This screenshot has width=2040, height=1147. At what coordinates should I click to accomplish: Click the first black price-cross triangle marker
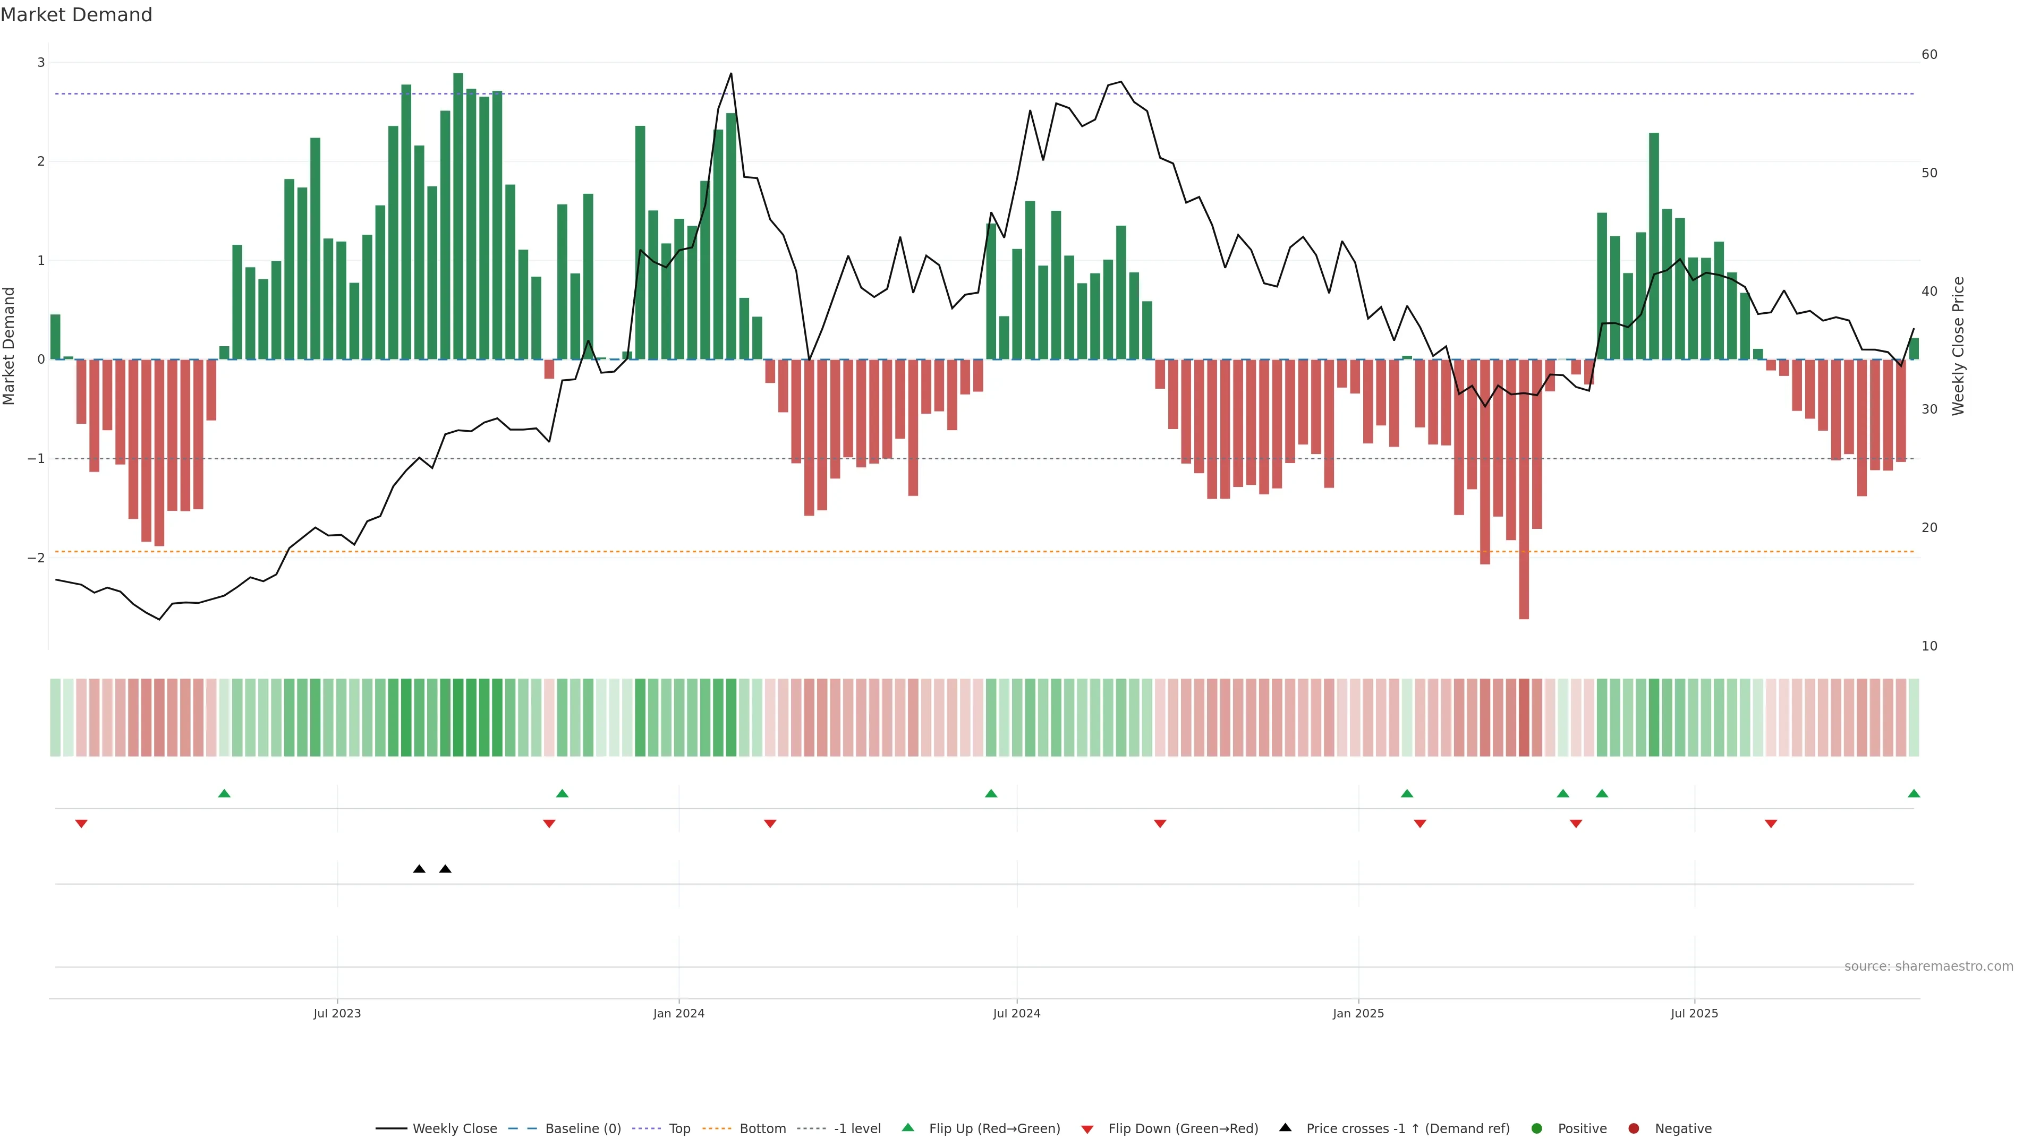(x=419, y=869)
